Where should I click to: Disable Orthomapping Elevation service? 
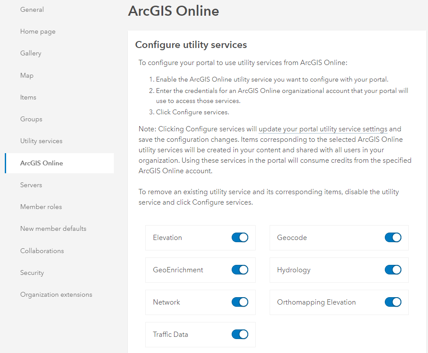point(393,302)
